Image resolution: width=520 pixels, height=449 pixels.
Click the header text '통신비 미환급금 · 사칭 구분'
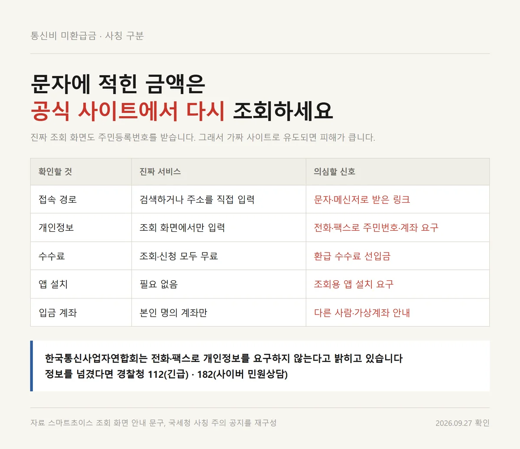(x=87, y=36)
